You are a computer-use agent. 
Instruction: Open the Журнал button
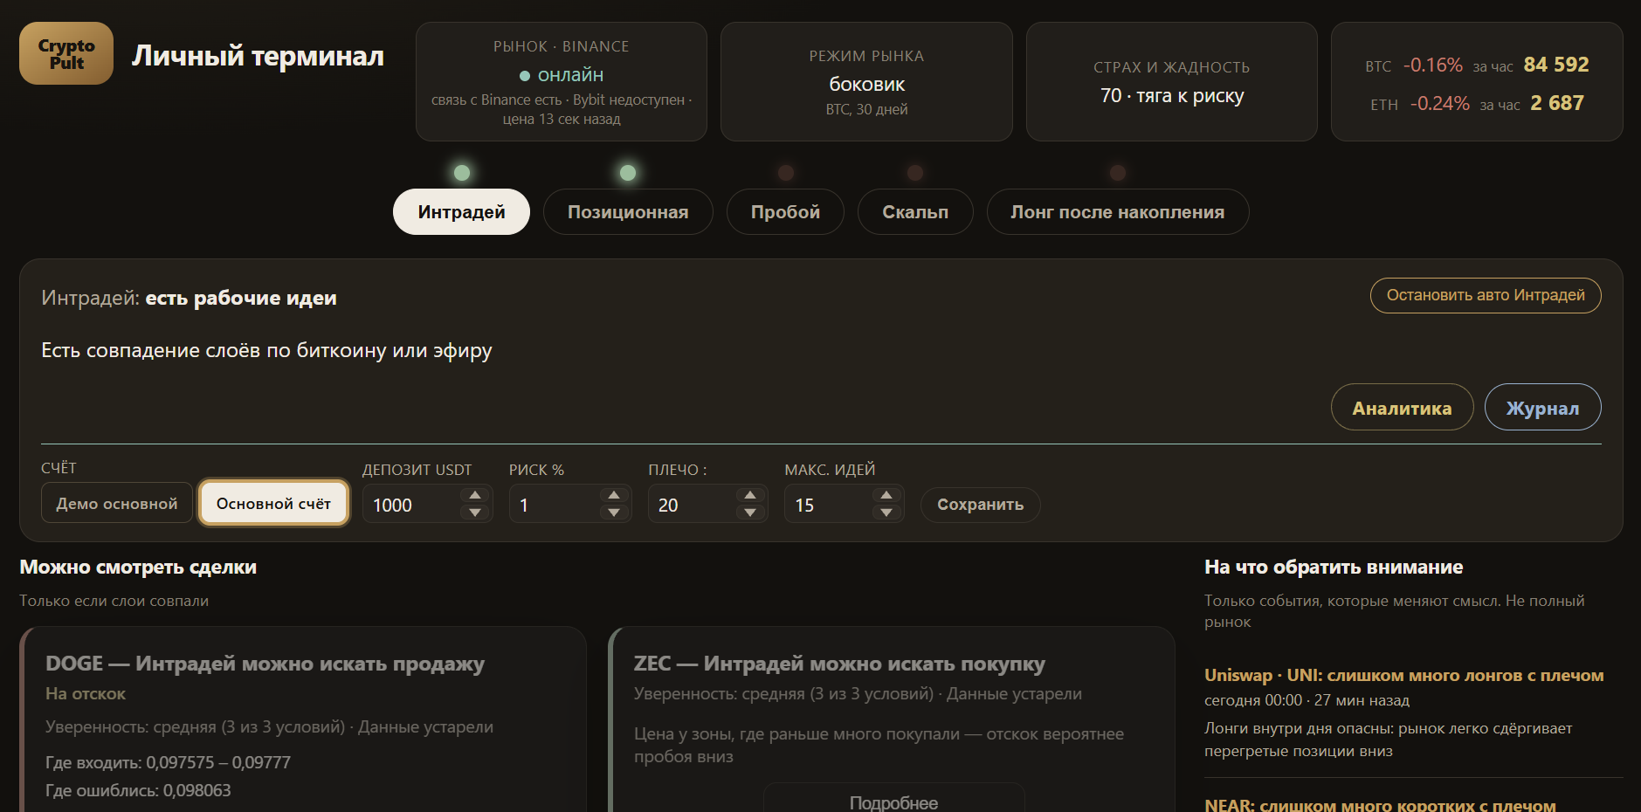click(x=1542, y=408)
